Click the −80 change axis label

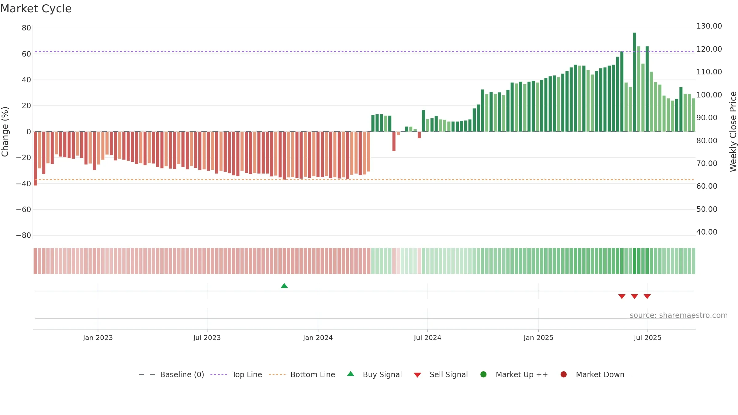(24, 235)
